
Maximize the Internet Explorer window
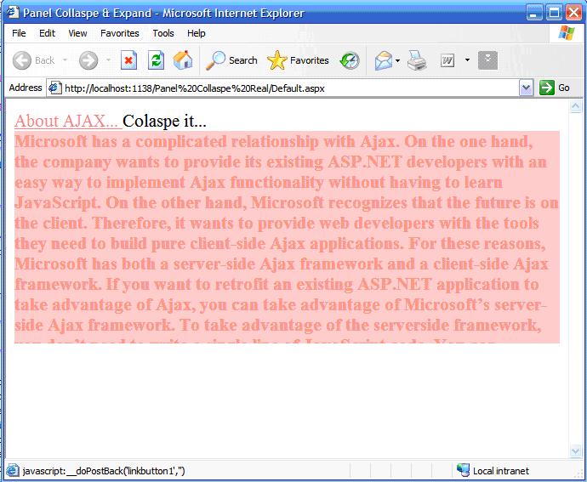554,13
